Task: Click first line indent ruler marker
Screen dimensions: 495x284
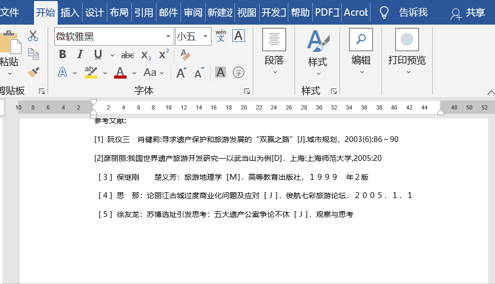Action: [x=93, y=102]
